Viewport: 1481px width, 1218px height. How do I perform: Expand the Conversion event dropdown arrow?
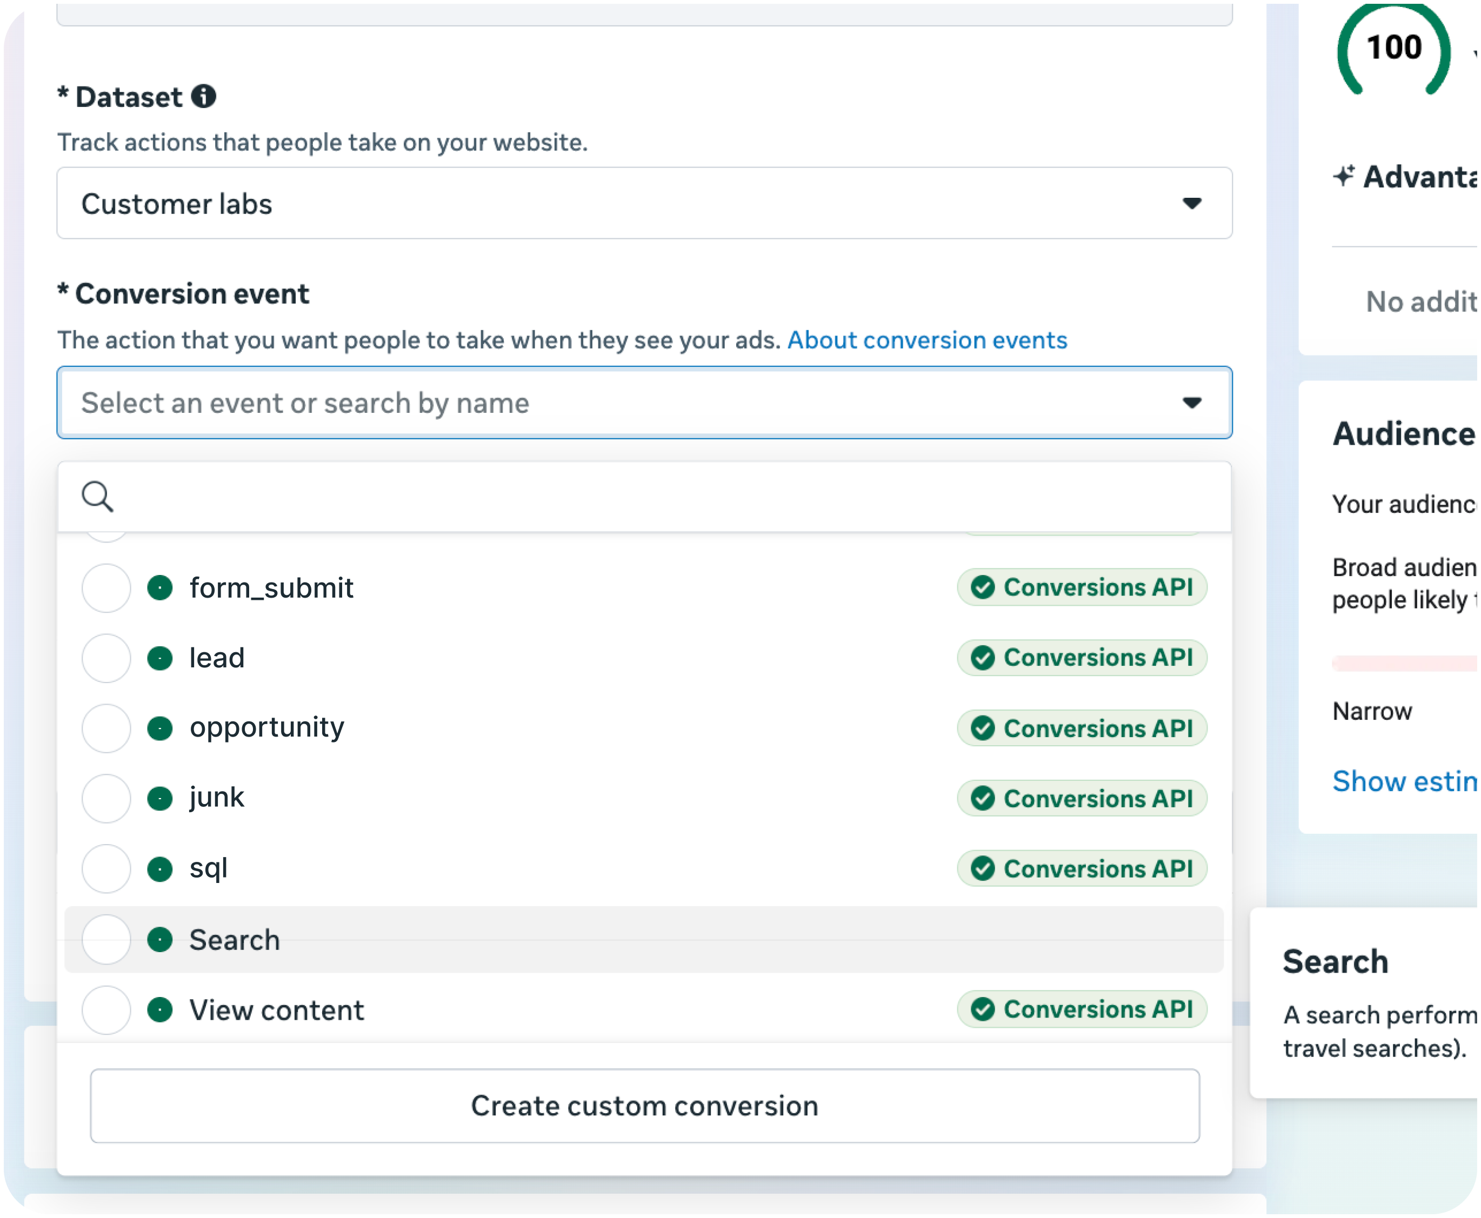point(1191,403)
